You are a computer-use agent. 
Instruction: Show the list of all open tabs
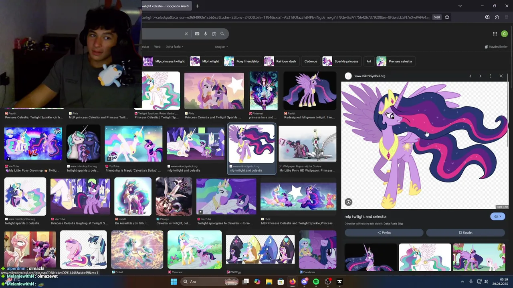tap(460, 6)
